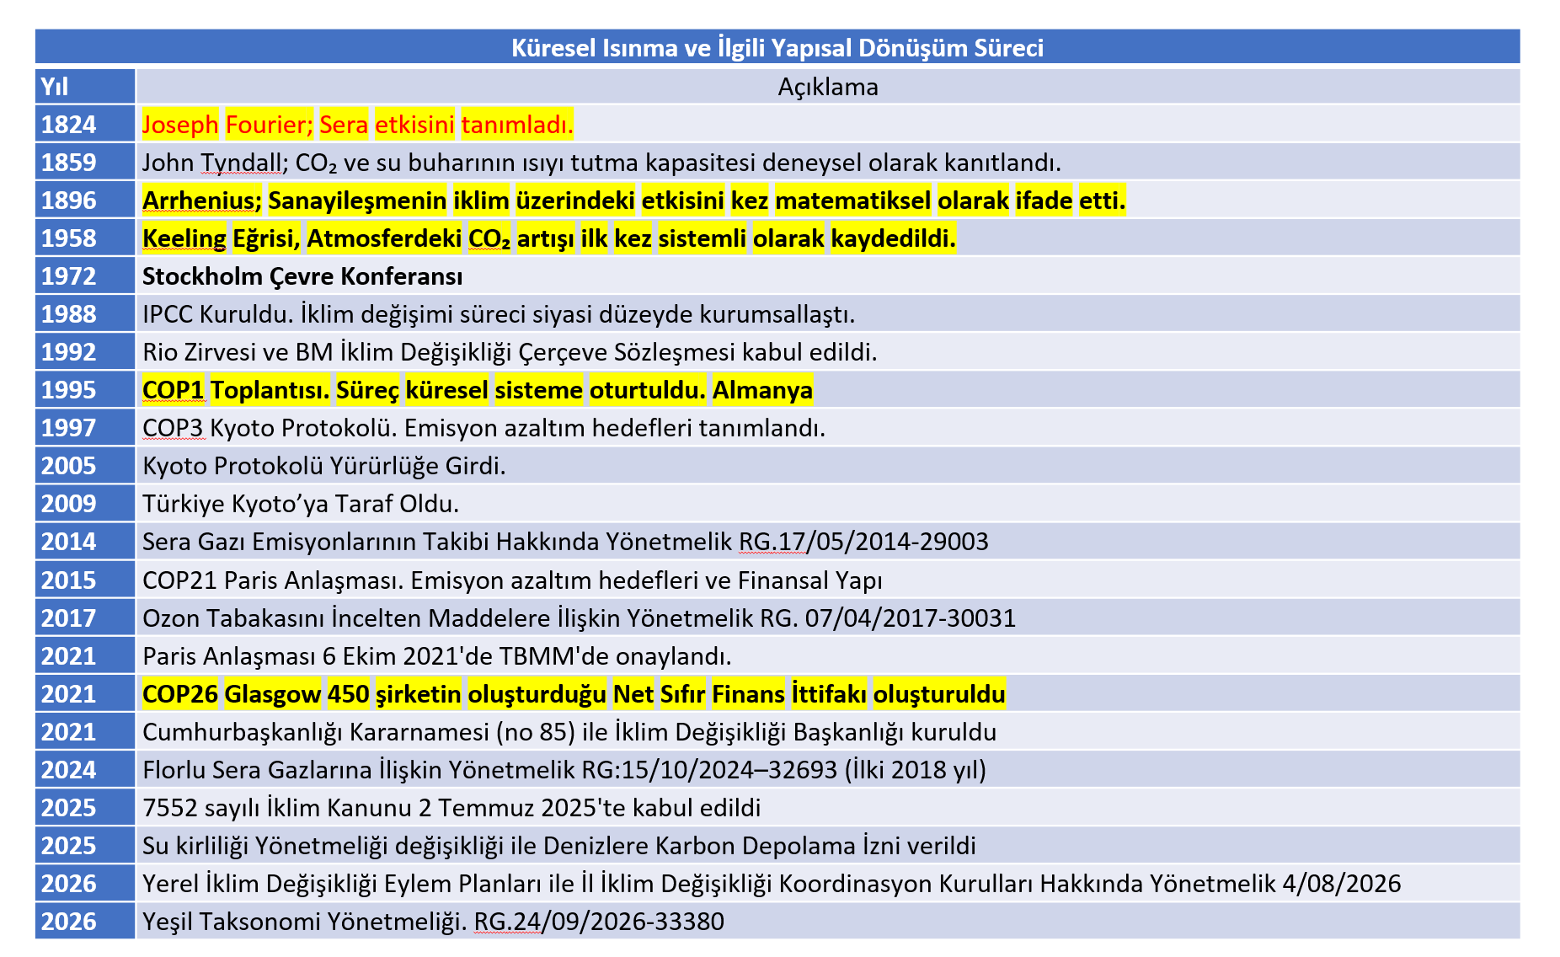Click the highlighted 'COP1 Toplantısı' row text
Image resolution: width=1560 pixels, height=957 pixels.
coord(478,390)
